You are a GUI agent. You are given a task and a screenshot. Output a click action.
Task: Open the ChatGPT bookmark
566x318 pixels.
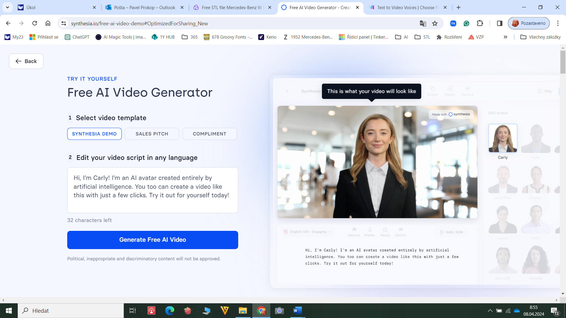(x=77, y=37)
